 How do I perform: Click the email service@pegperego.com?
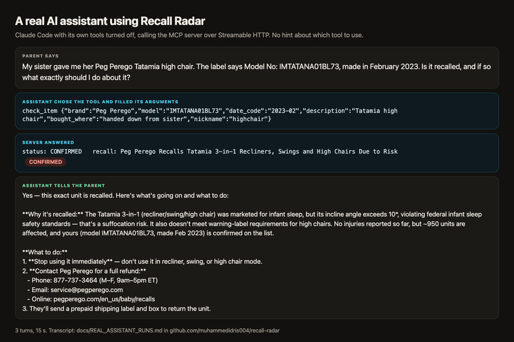(87, 290)
